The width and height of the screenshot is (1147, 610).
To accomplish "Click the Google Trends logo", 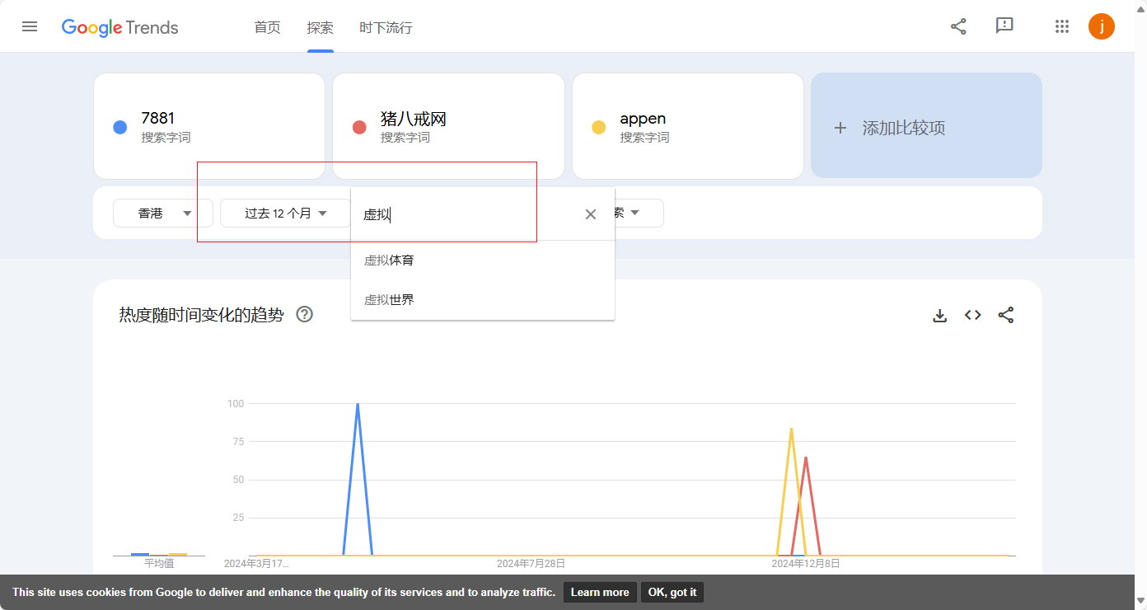I will pyautogui.click(x=120, y=27).
